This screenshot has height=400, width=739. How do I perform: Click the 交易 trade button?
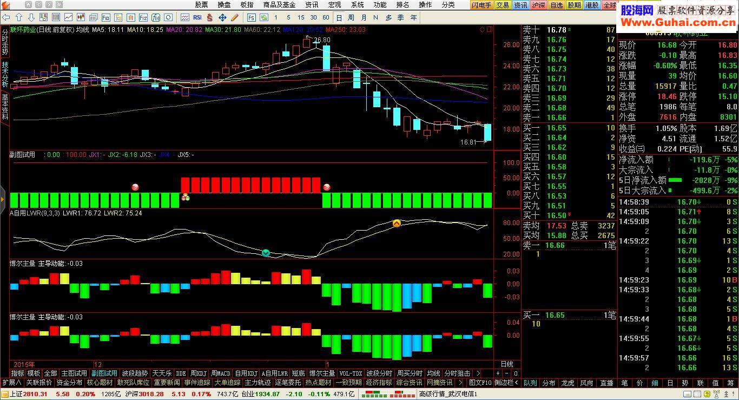(x=503, y=5)
